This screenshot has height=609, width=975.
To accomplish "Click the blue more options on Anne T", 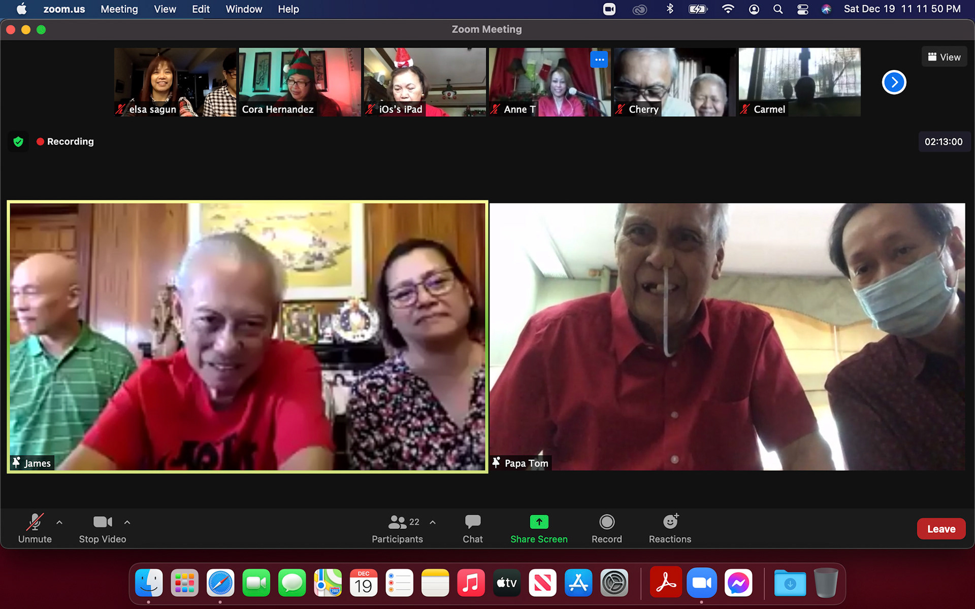I will click(599, 59).
